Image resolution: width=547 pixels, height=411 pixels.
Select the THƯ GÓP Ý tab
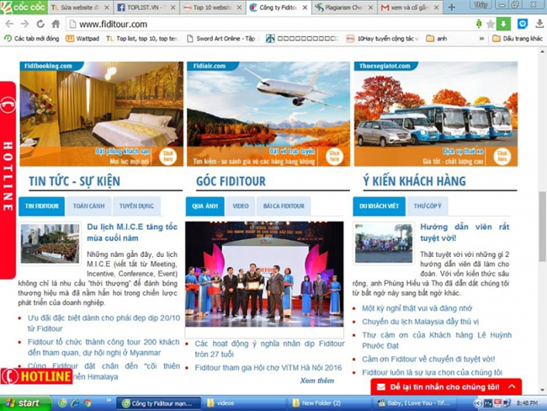pyautogui.click(x=428, y=206)
